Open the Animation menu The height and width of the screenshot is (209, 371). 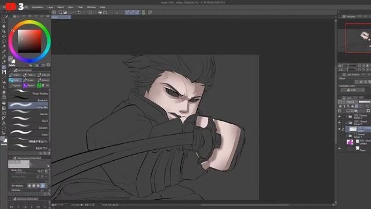pyautogui.click(x=37, y=7)
